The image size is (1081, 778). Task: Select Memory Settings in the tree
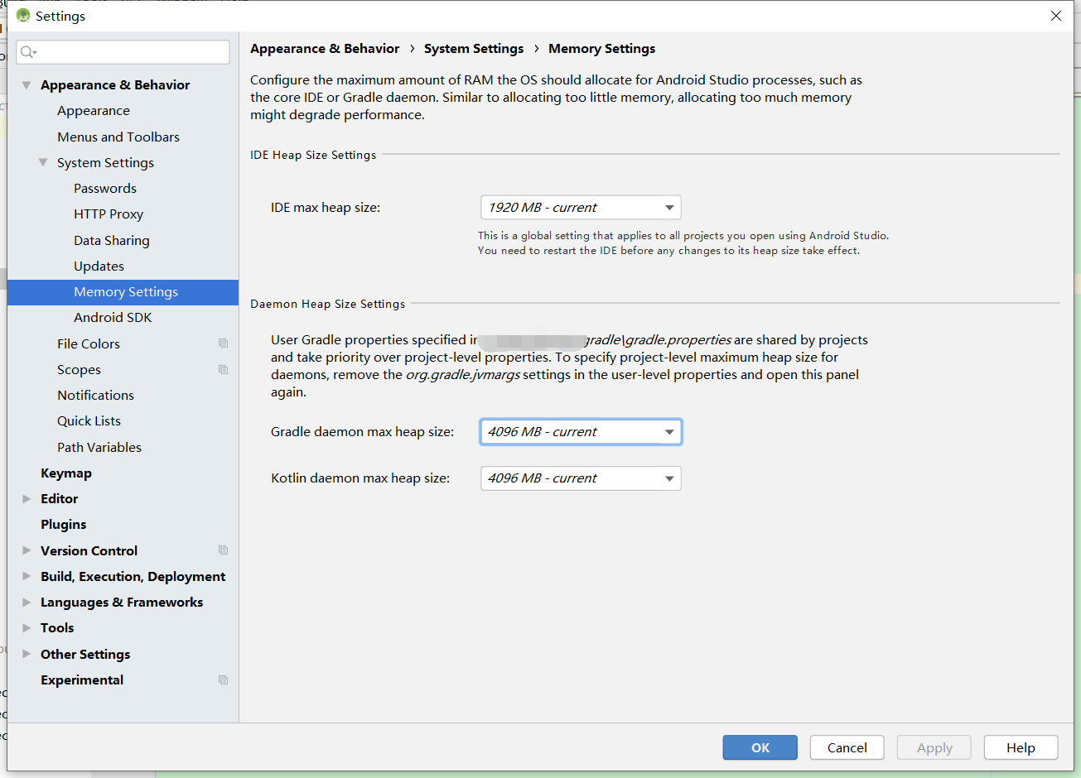point(123,292)
